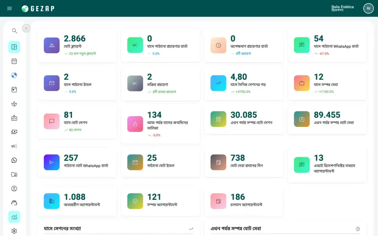Expand the sidebar with chevron button
This screenshot has width=378, height=236.
pyautogui.click(x=26, y=28)
